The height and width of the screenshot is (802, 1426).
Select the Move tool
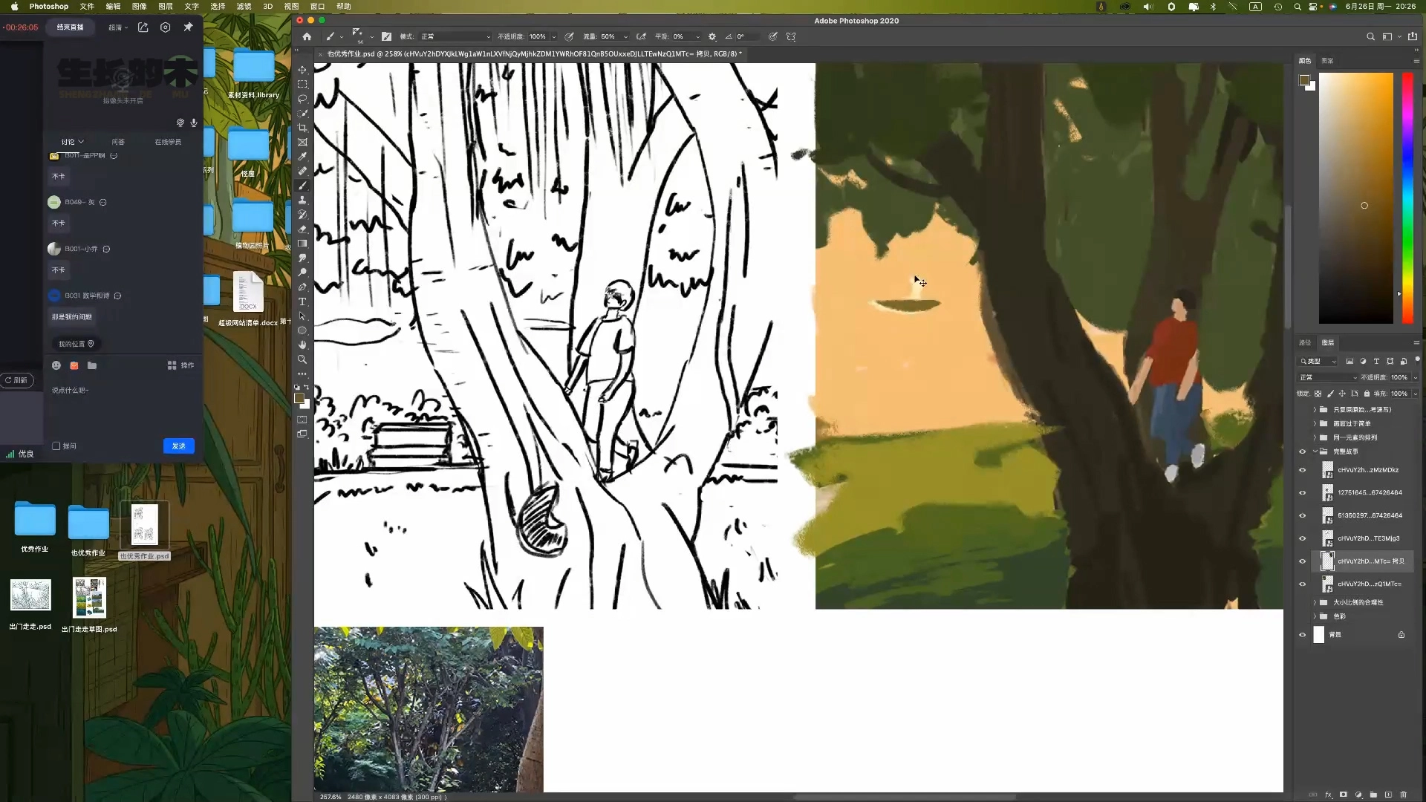click(302, 70)
